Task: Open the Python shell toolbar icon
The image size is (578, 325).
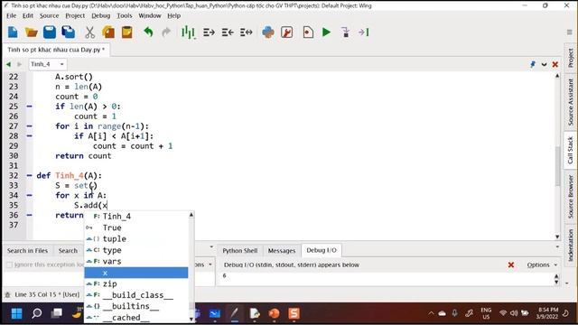Action: click(x=268, y=32)
